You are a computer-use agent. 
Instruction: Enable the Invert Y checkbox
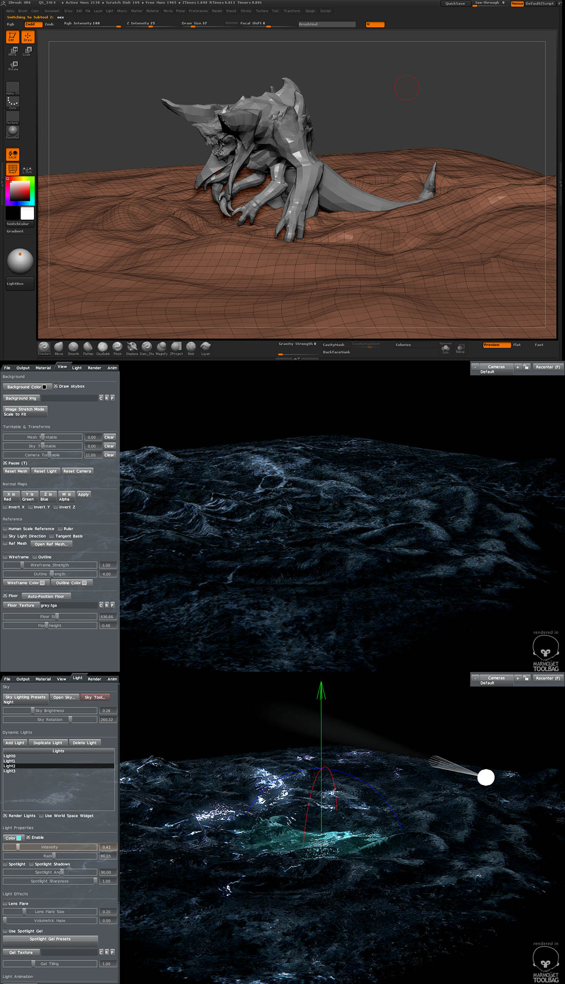(x=31, y=507)
